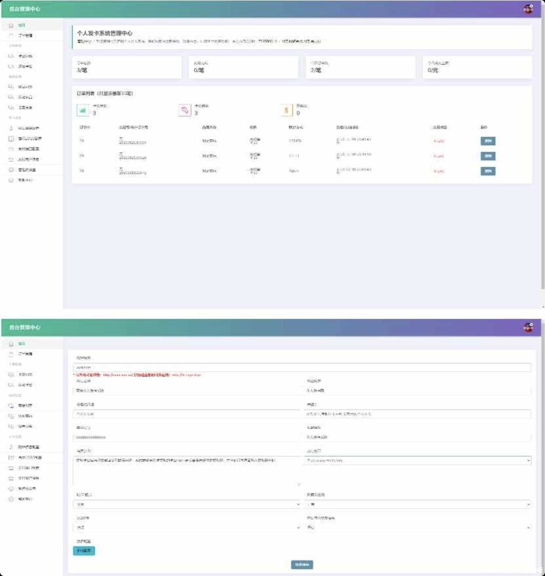Click the 个人发卡系统管理中心 heading
545x576 pixels.
tap(105, 33)
